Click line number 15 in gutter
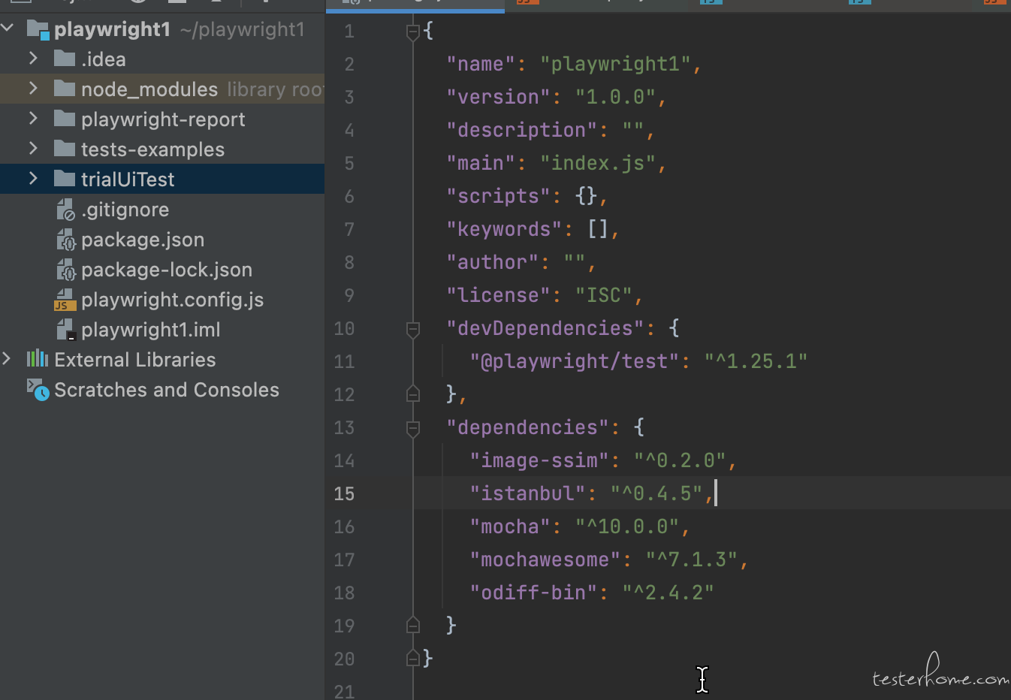 click(344, 493)
